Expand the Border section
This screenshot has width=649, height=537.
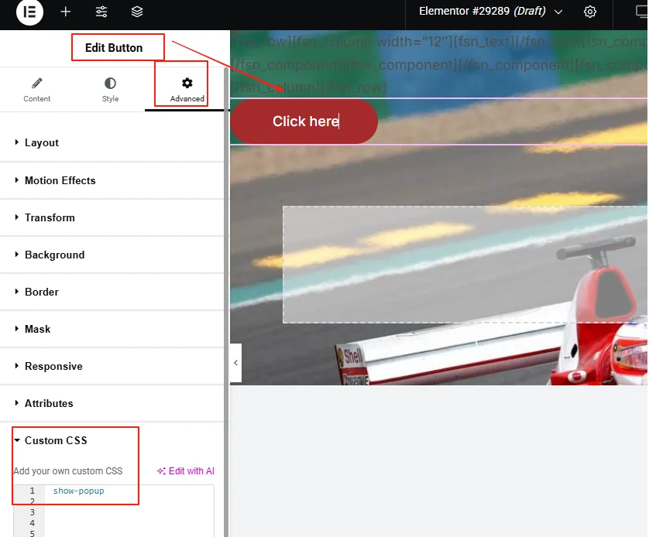point(42,292)
